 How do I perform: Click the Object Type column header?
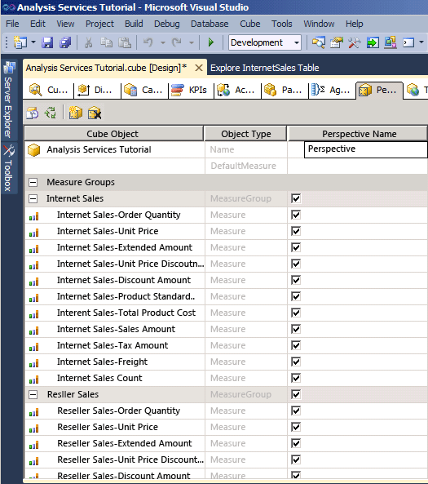[x=245, y=134]
